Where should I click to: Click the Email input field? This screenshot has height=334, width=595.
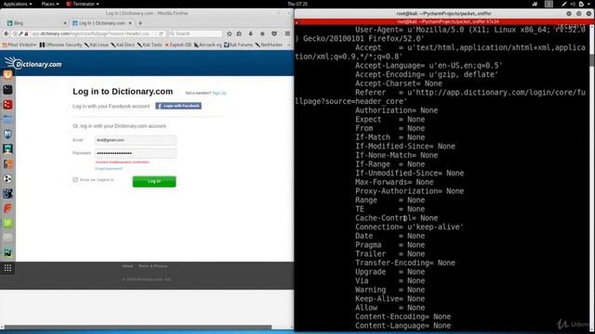tap(136, 140)
